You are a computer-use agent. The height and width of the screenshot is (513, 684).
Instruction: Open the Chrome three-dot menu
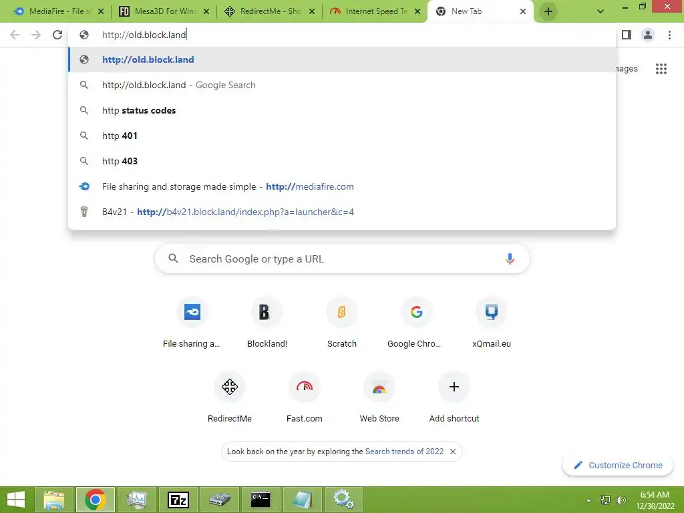(669, 35)
